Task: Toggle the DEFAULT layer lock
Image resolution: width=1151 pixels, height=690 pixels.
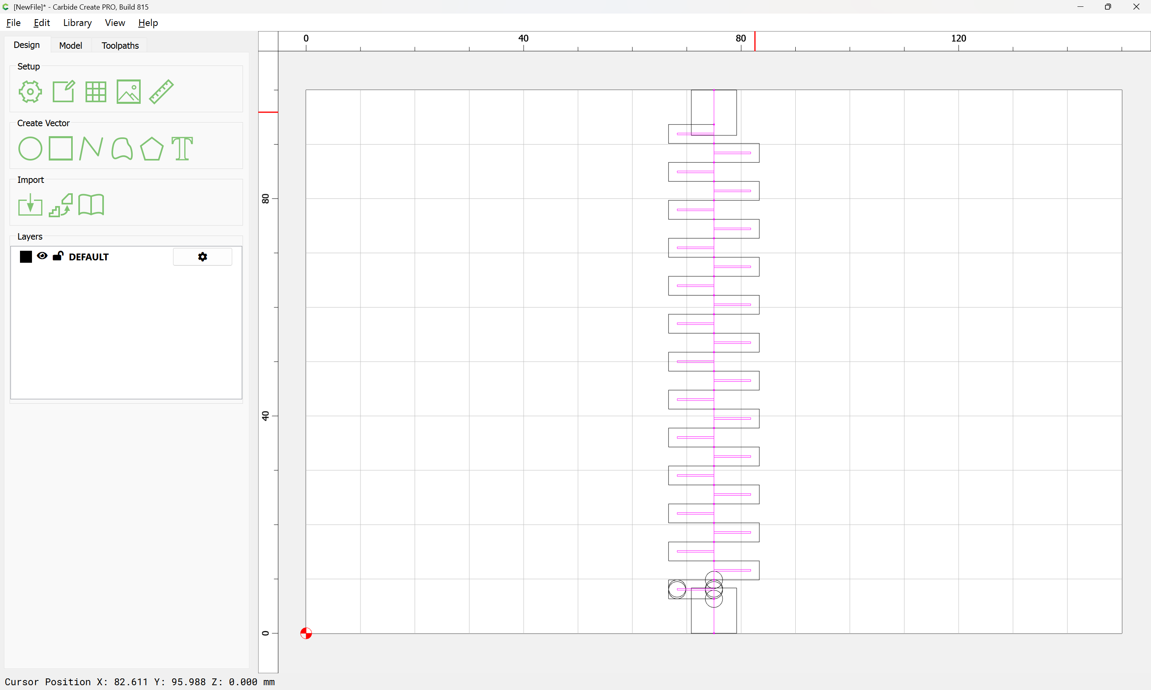Action: [x=58, y=256]
